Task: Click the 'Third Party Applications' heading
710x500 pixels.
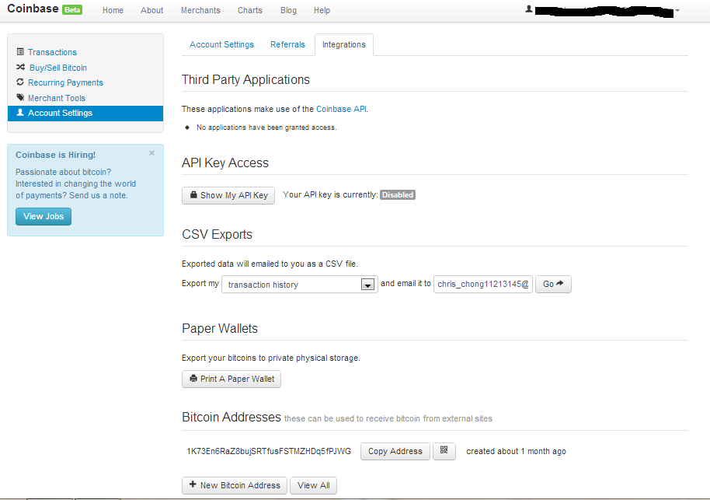Action: 246,80
